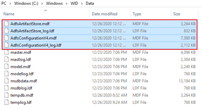This screenshot has width=201, height=108.
Task: Go to Windows (C:) in address bar
Action: click(26, 3)
